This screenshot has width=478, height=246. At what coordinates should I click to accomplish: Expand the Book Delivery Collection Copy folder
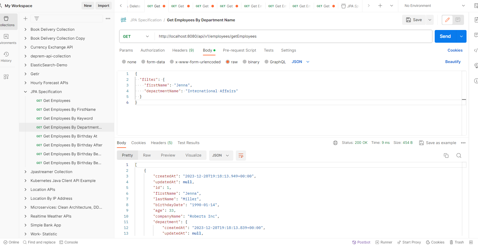pyautogui.click(x=25, y=38)
